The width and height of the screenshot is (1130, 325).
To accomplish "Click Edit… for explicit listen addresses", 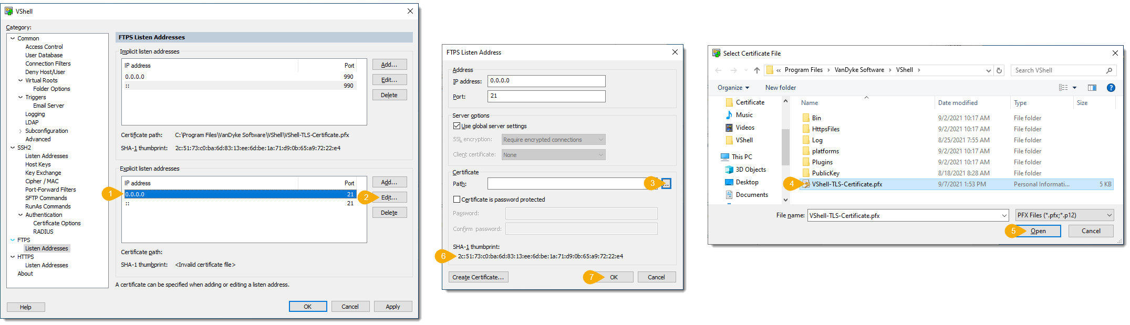I will tap(389, 197).
